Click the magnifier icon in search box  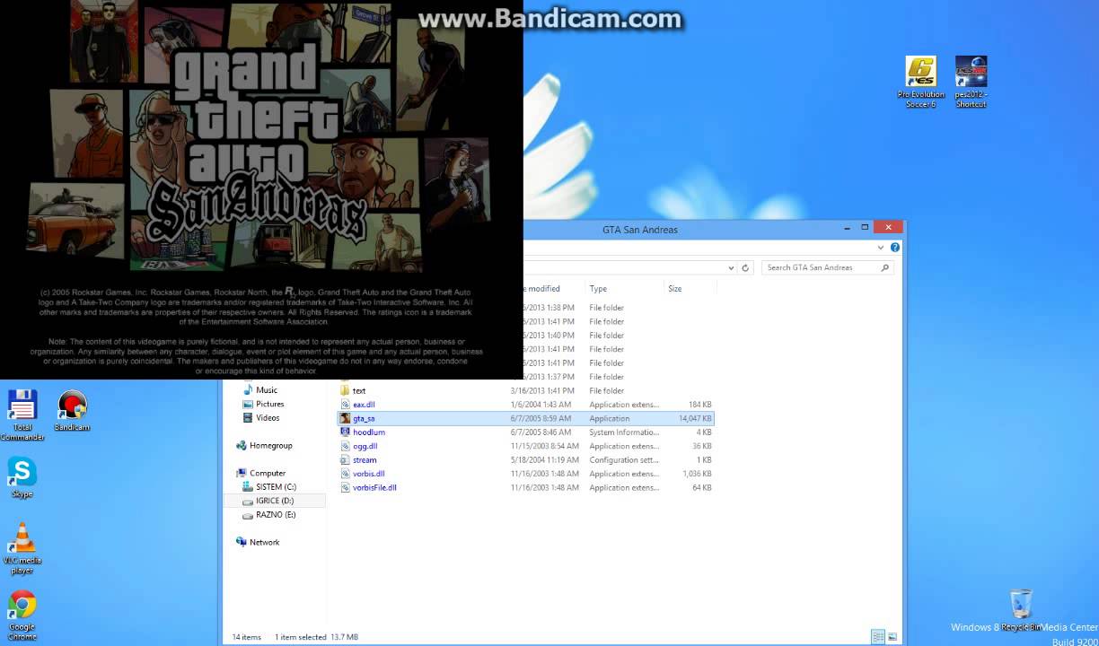coord(884,267)
